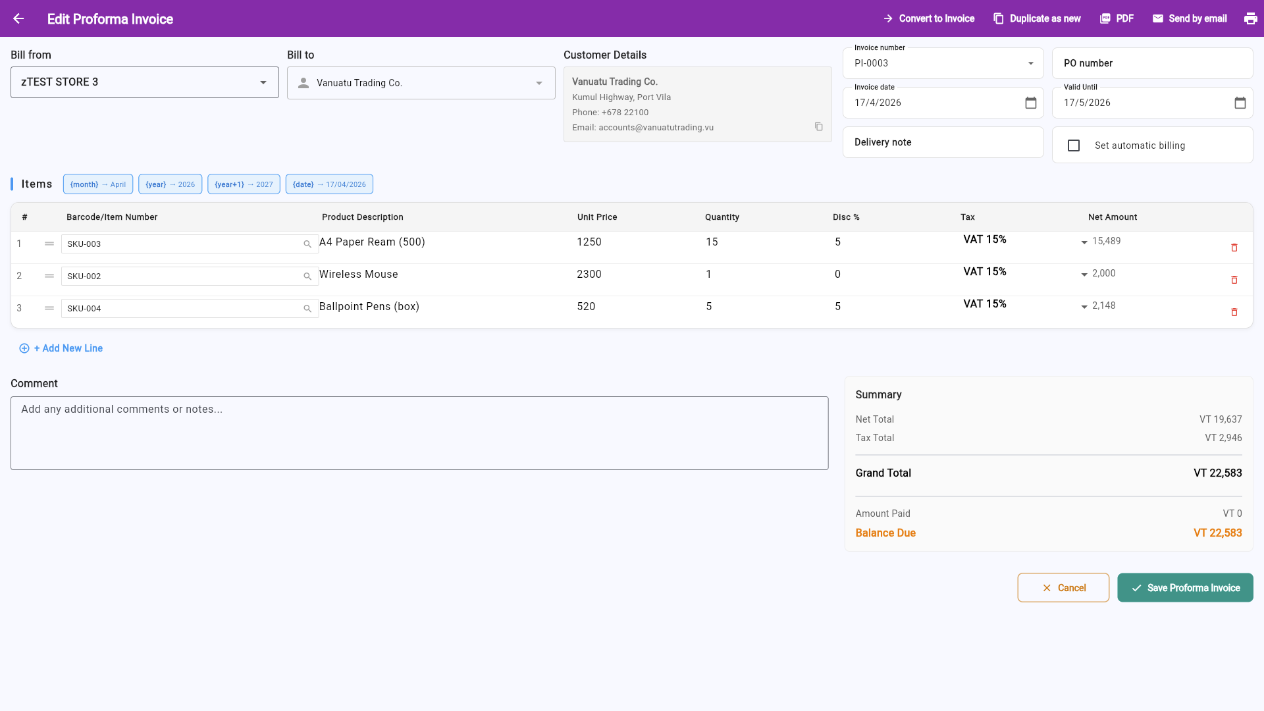Click Grand Total value VT 22,583
The height and width of the screenshot is (711, 1264).
1217,473
